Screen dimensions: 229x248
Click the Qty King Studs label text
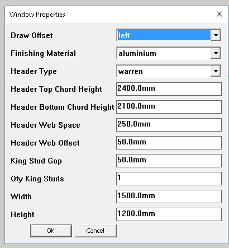tap(37, 179)
